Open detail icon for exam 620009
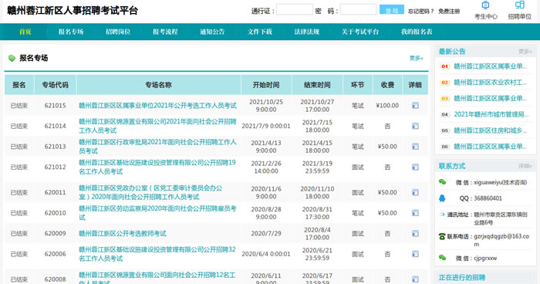The width and height of the screenshot is (540, 284). point(415,234)
